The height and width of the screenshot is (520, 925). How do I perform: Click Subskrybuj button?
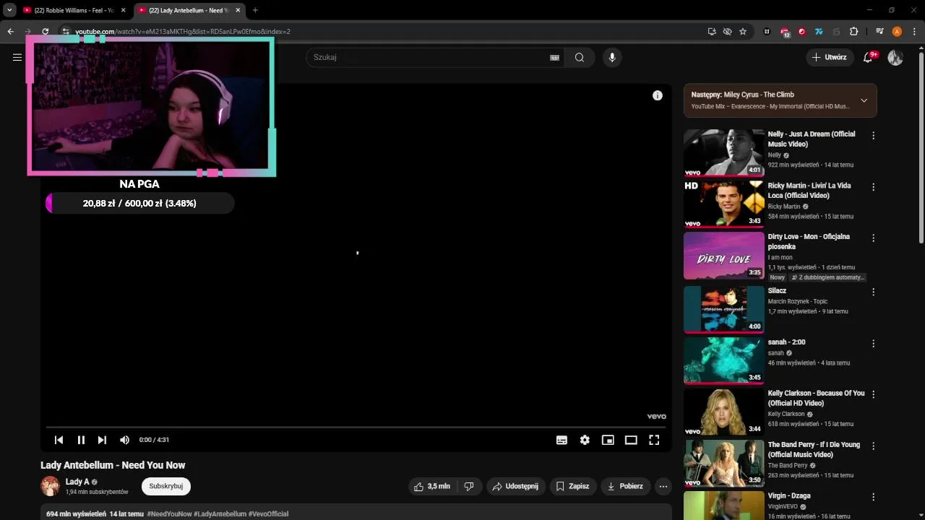[166, 486]
